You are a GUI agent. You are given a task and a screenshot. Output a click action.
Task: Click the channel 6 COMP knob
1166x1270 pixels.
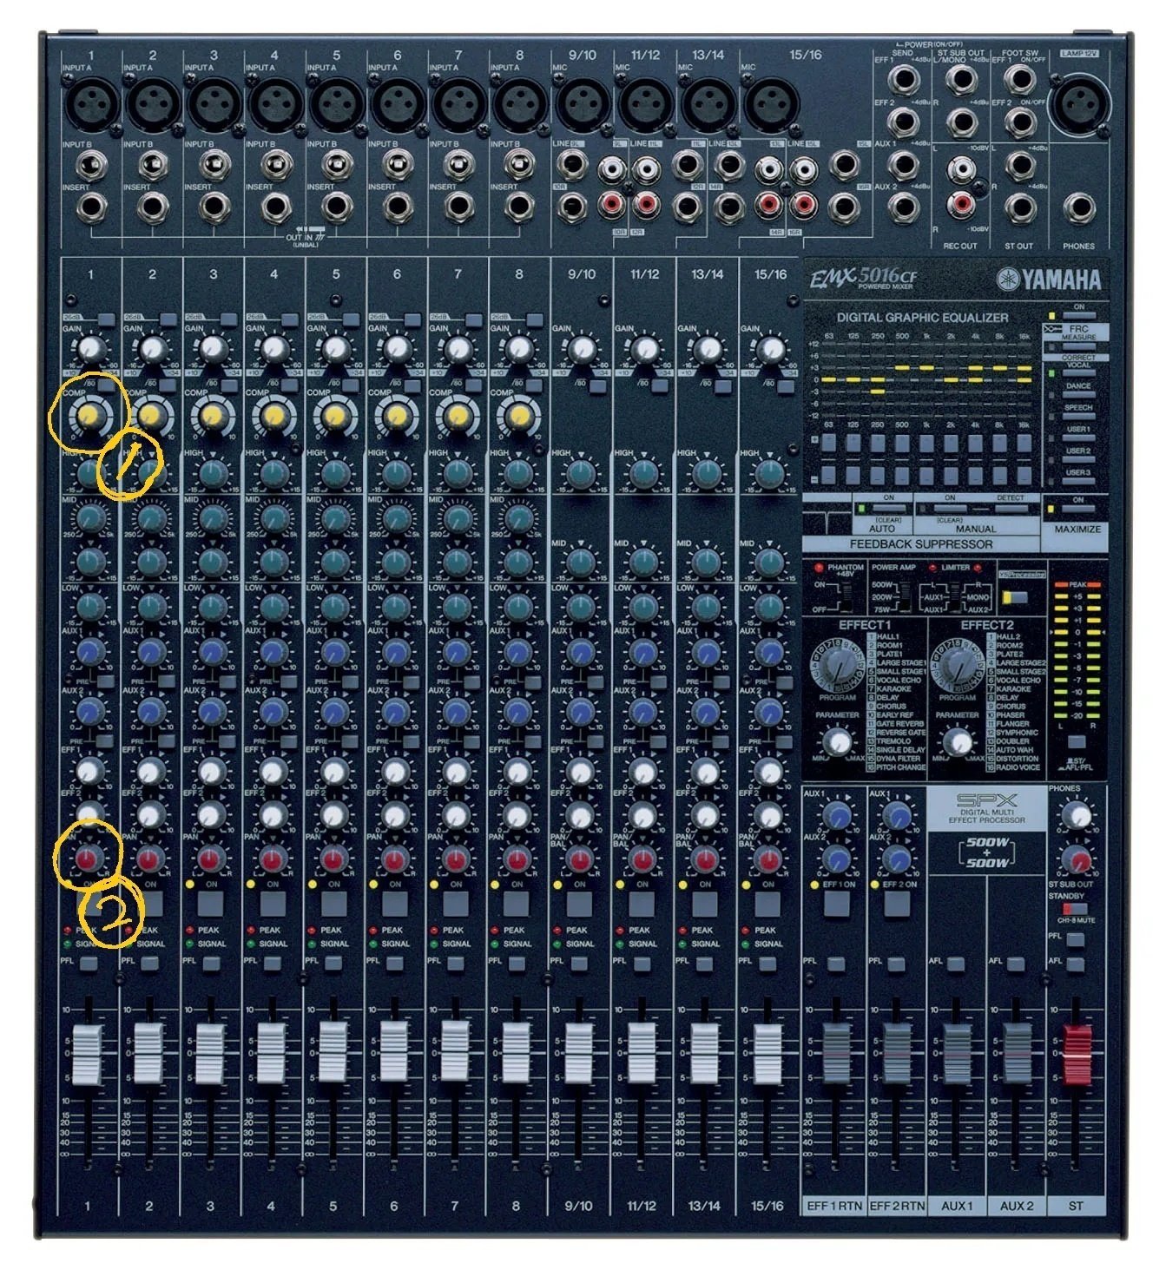point(397,418)
